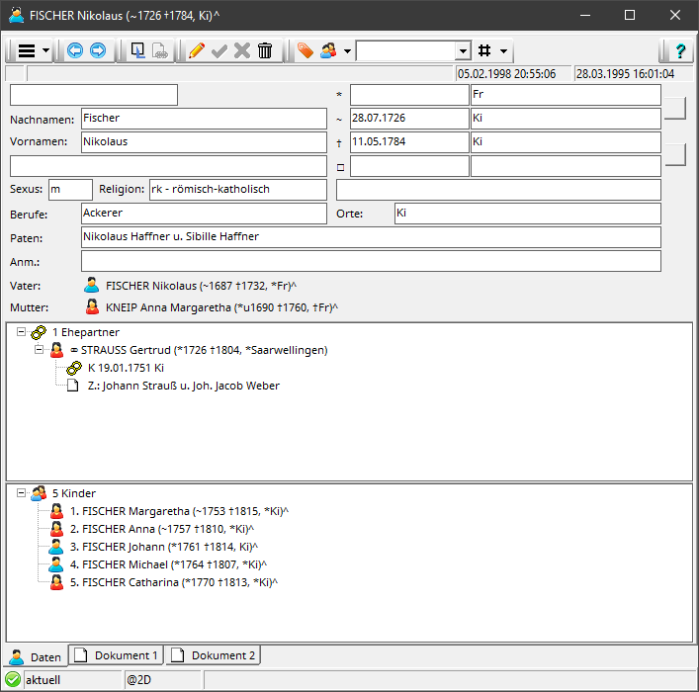Expand the hamburger menu dropdown arrow
Image resolution: width=699 pixels, height=692 pixels.
45,50
